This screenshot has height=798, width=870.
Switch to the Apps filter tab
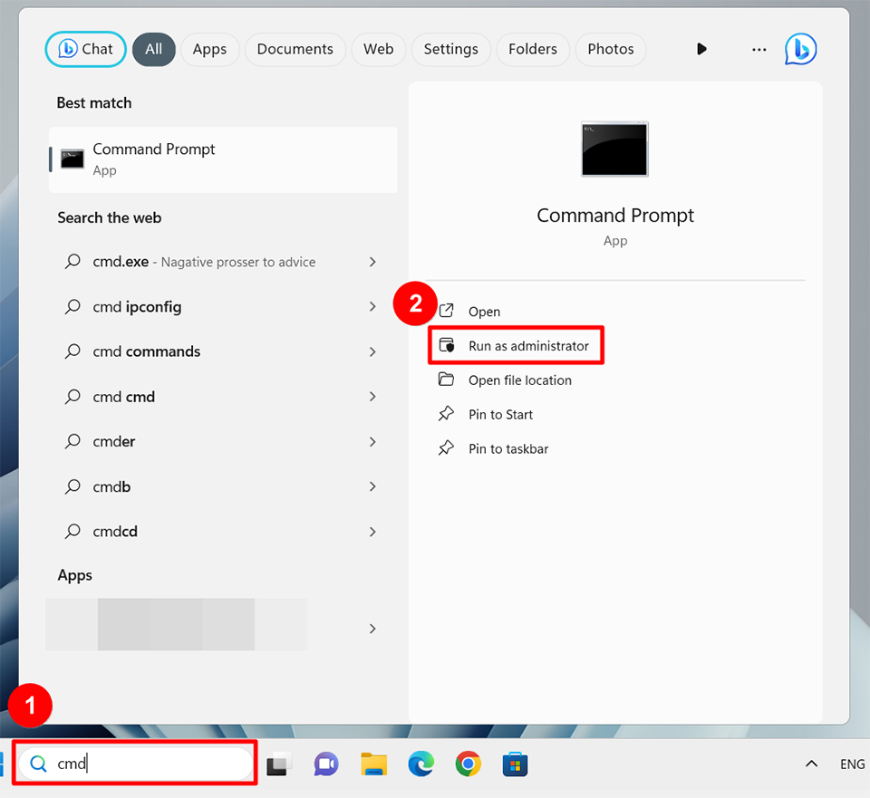point(209,49)
